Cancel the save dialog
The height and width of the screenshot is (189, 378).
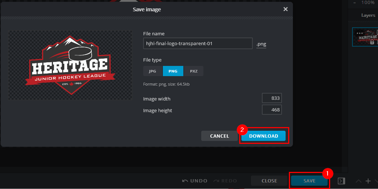pos(219,136)
